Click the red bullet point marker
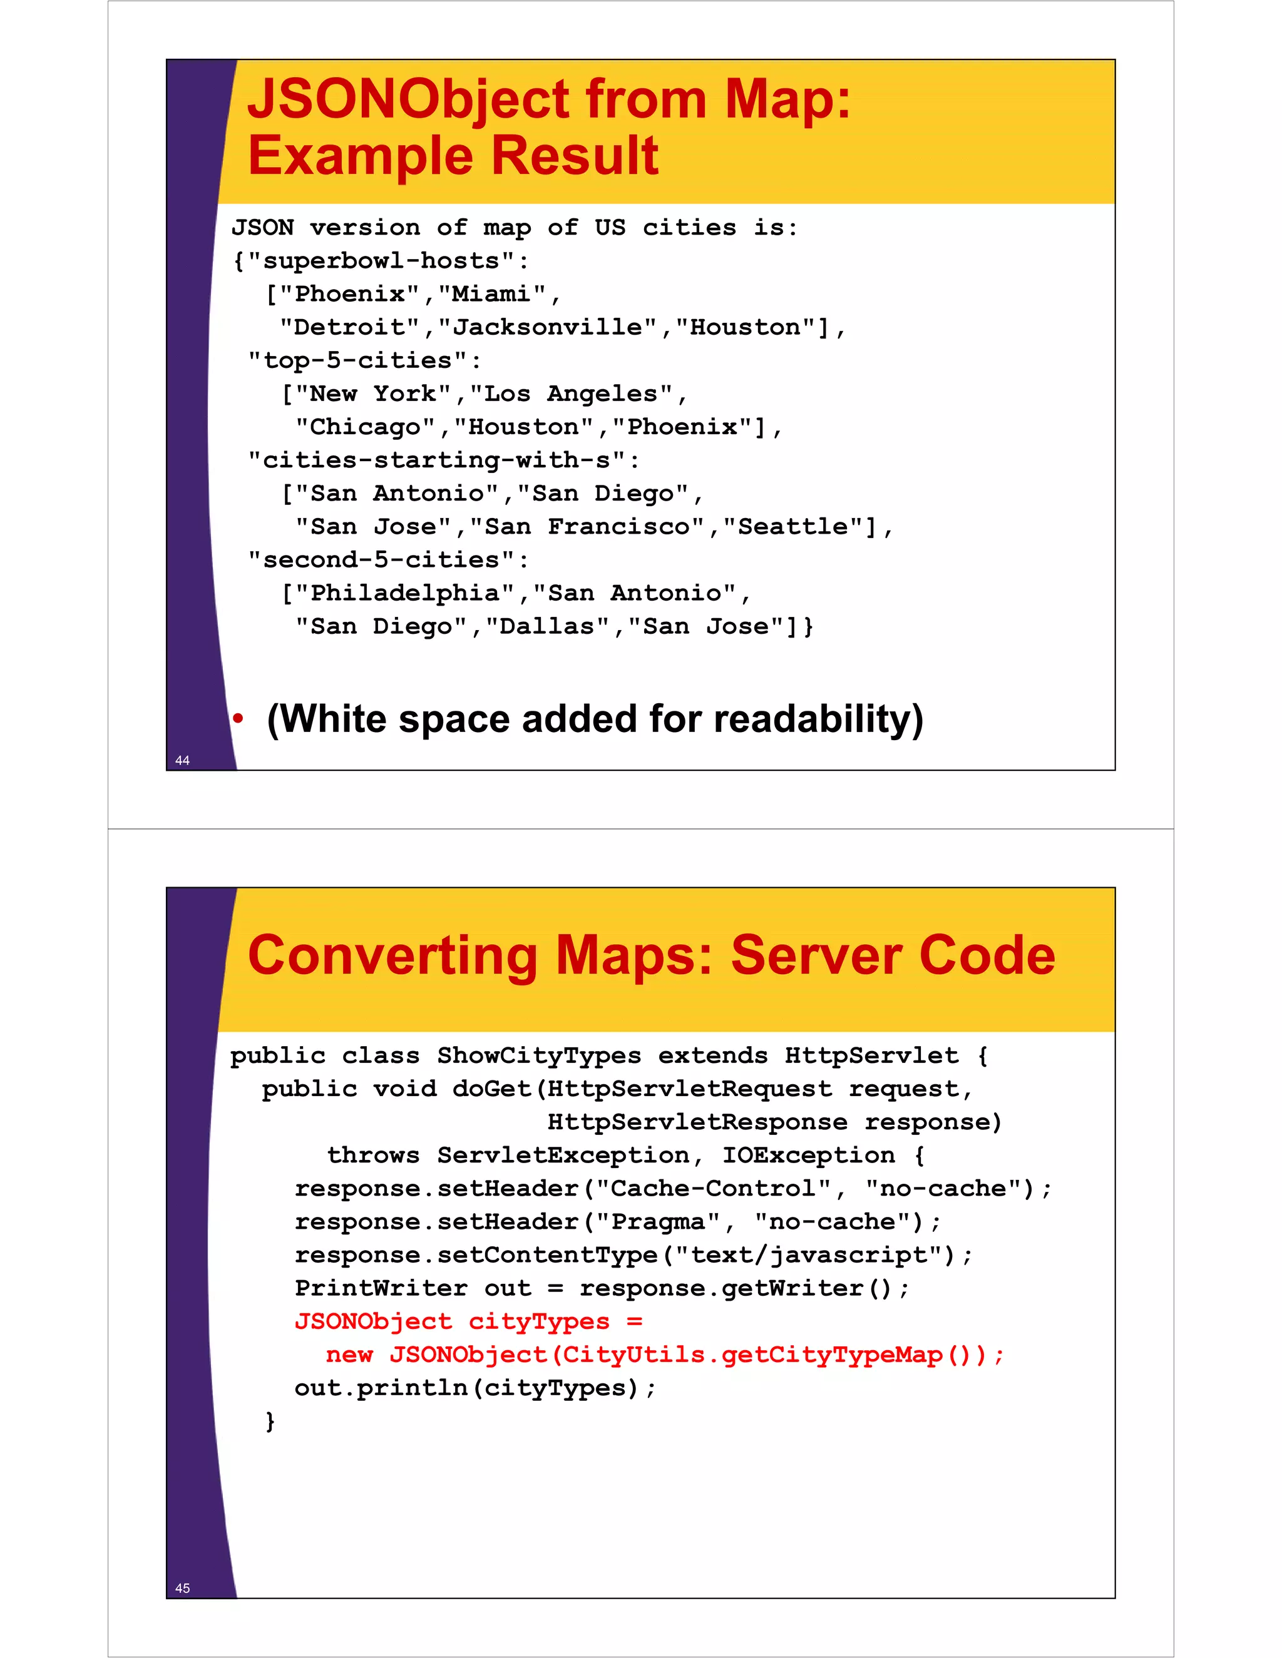This screenshot has height=1658, width=1282. click(x=238, y=716)
